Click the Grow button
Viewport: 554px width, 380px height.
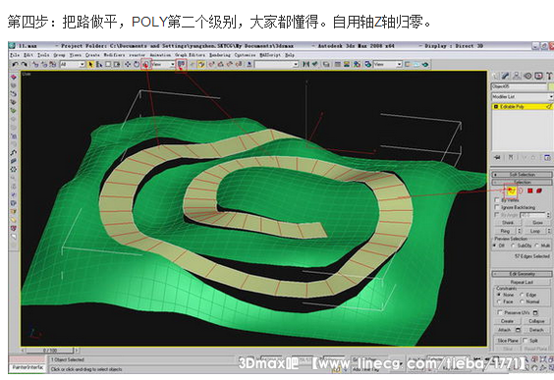(x=537, y=223)
